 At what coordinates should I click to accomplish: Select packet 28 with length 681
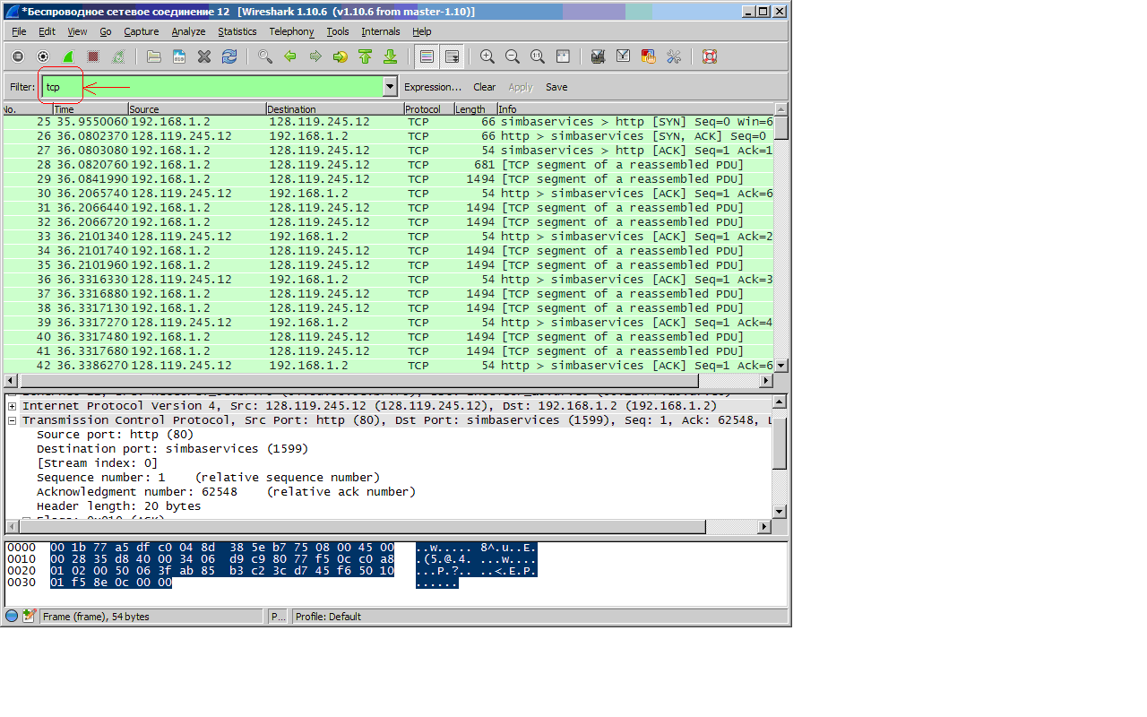(x=387, y=165)
